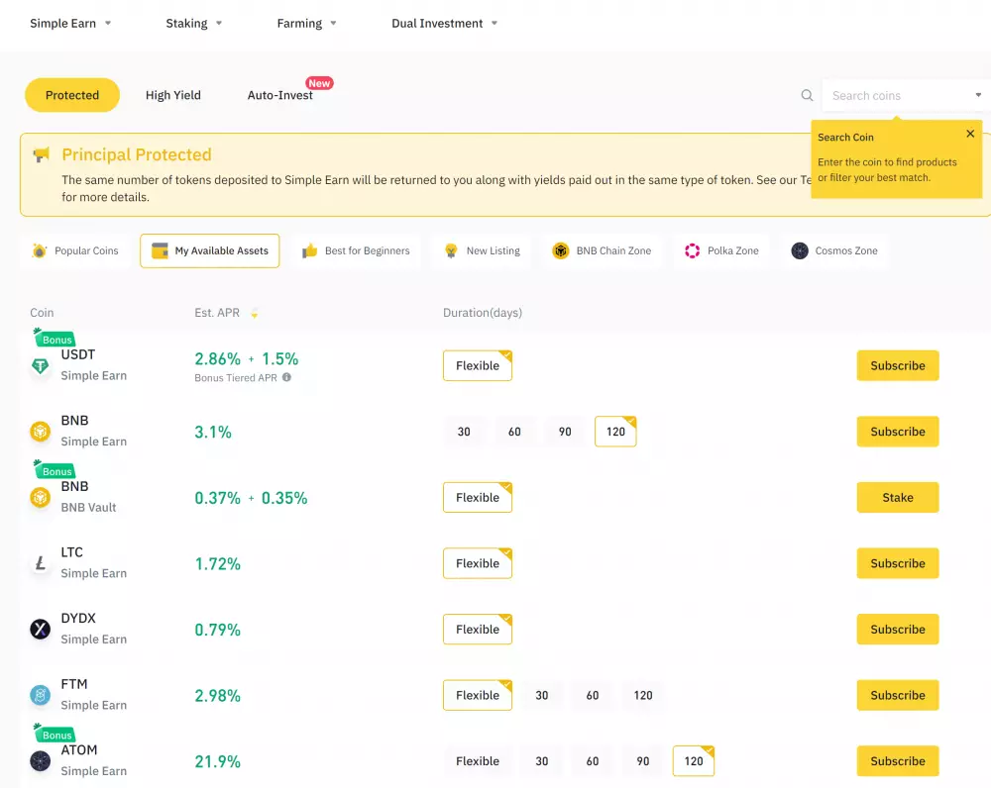Choose 30 days duration for FTM
The image size is (991, 788).
tap(542, 695)
